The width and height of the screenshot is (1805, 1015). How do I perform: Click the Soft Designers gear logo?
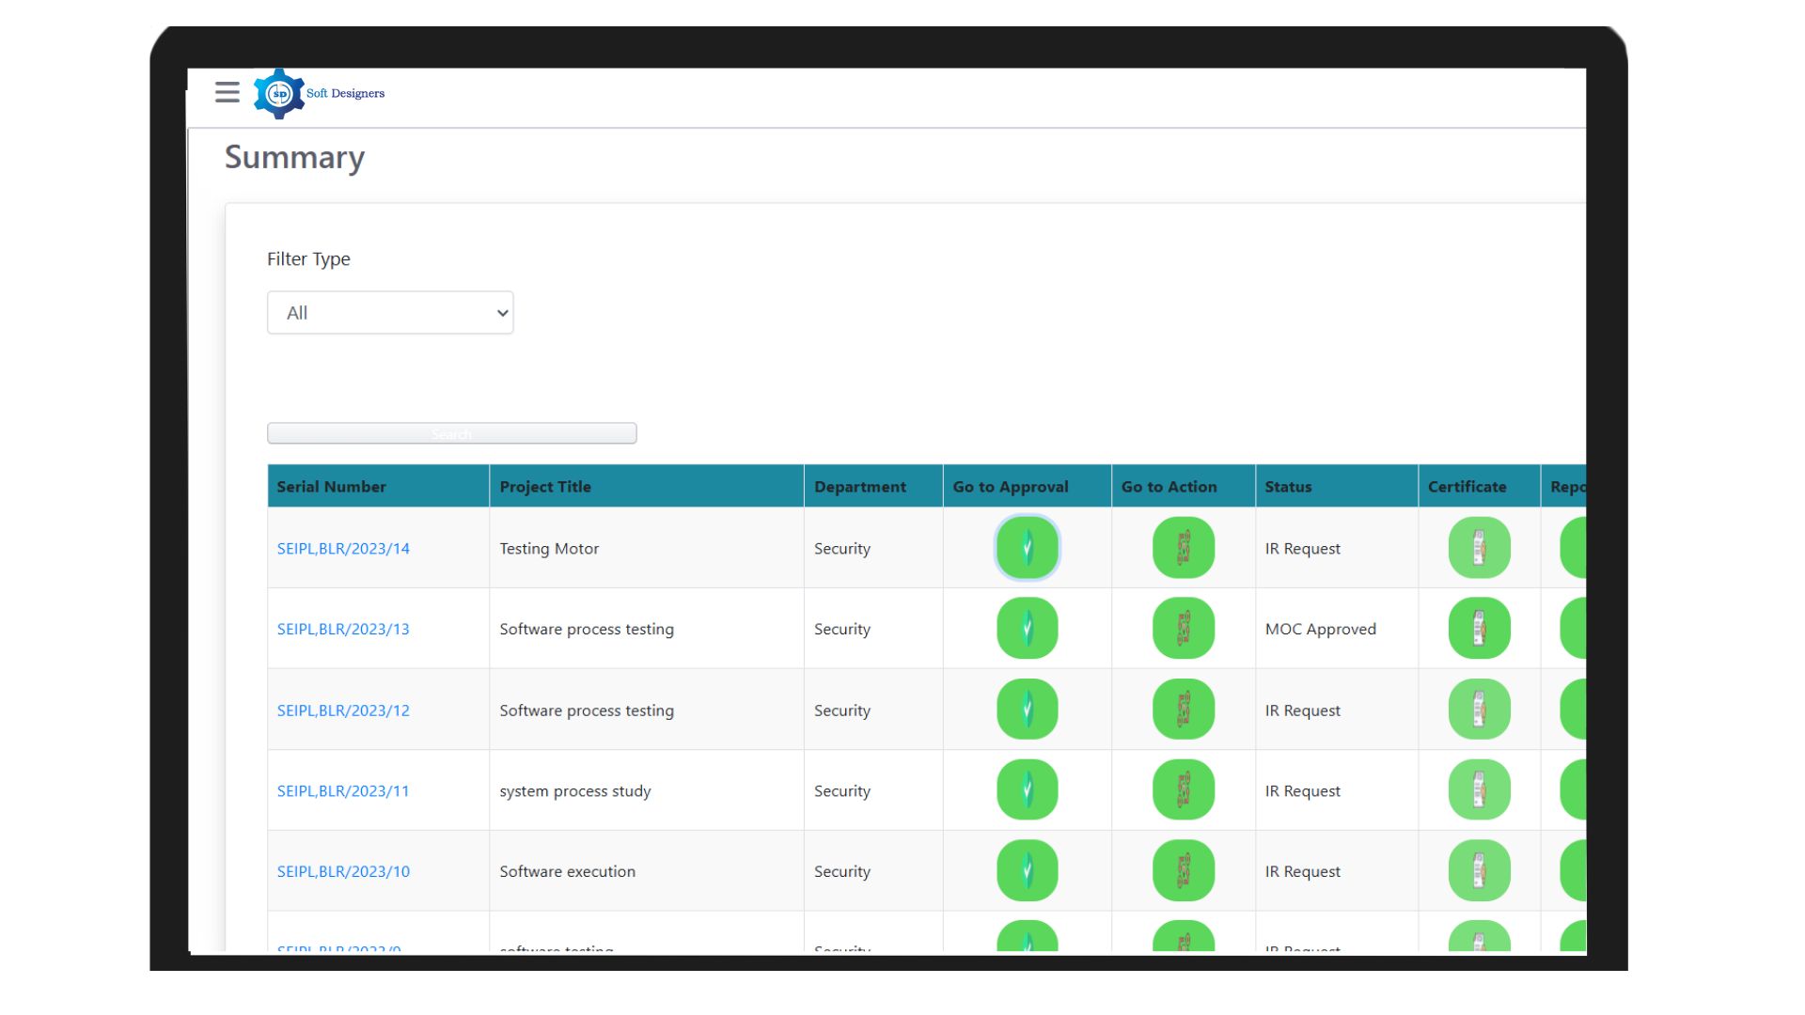point(278,92)
